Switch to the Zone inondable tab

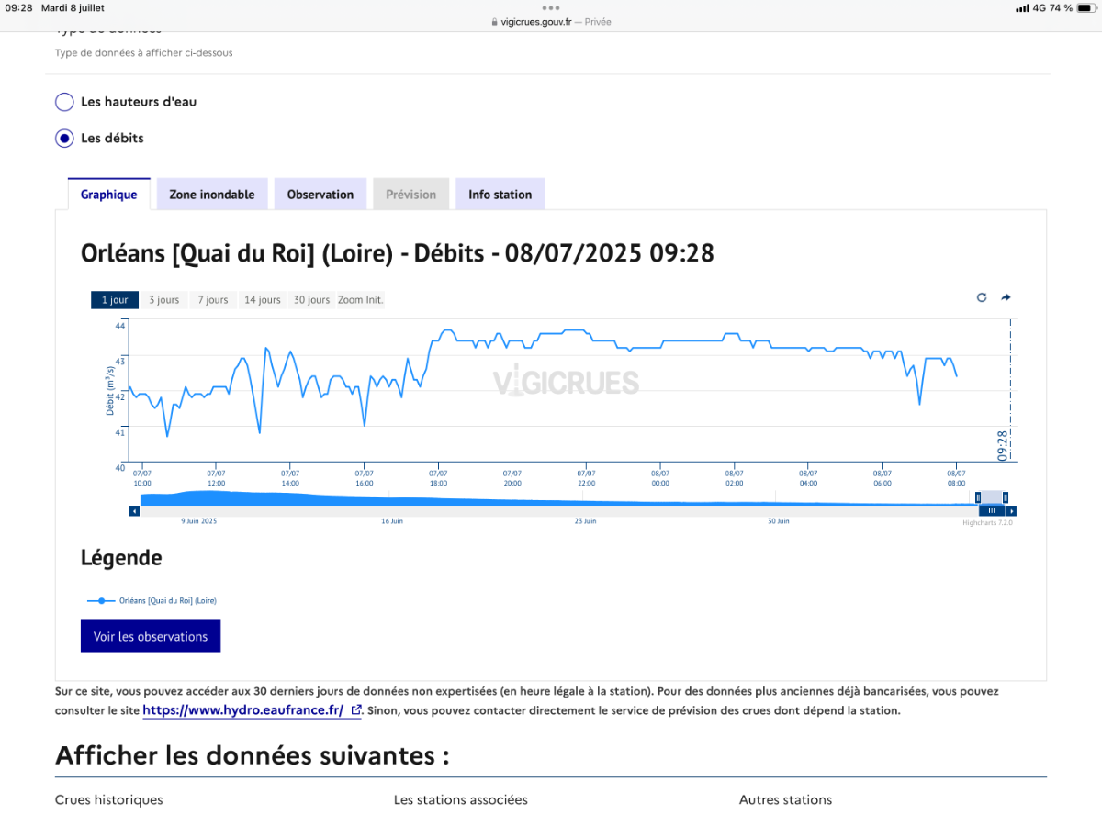[212, 195]
